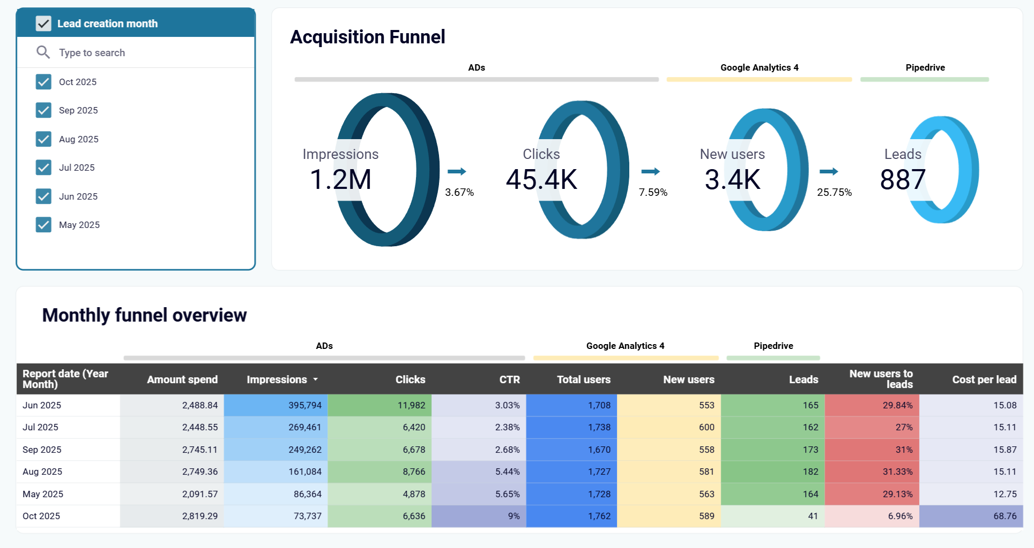Select the Google Analytics 4 section label
Image resolution: width=1034 pixels, height=548 pixels.
pos(759,67)
